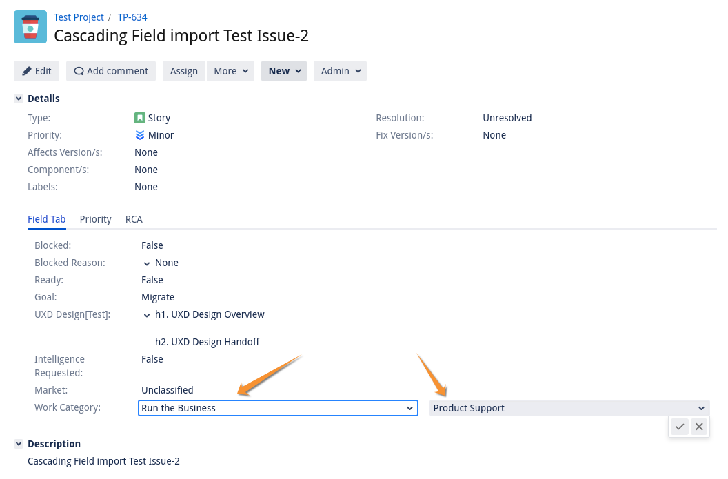Click the green Story type icon

[139, 118]
